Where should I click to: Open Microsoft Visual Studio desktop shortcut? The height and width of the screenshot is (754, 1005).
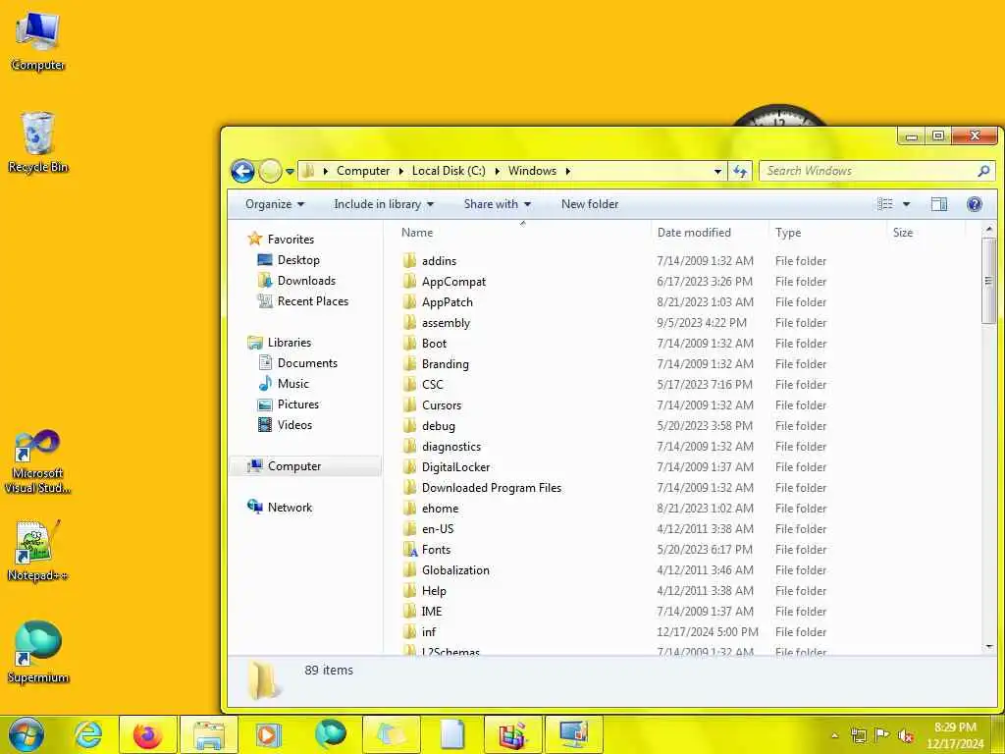click(38, 461)
